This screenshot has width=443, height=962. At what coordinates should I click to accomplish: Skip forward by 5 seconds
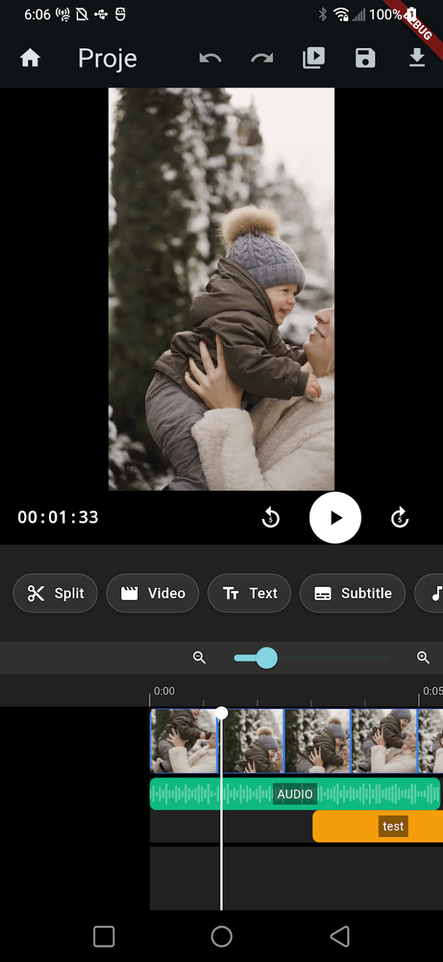click(x=400, y=518)
